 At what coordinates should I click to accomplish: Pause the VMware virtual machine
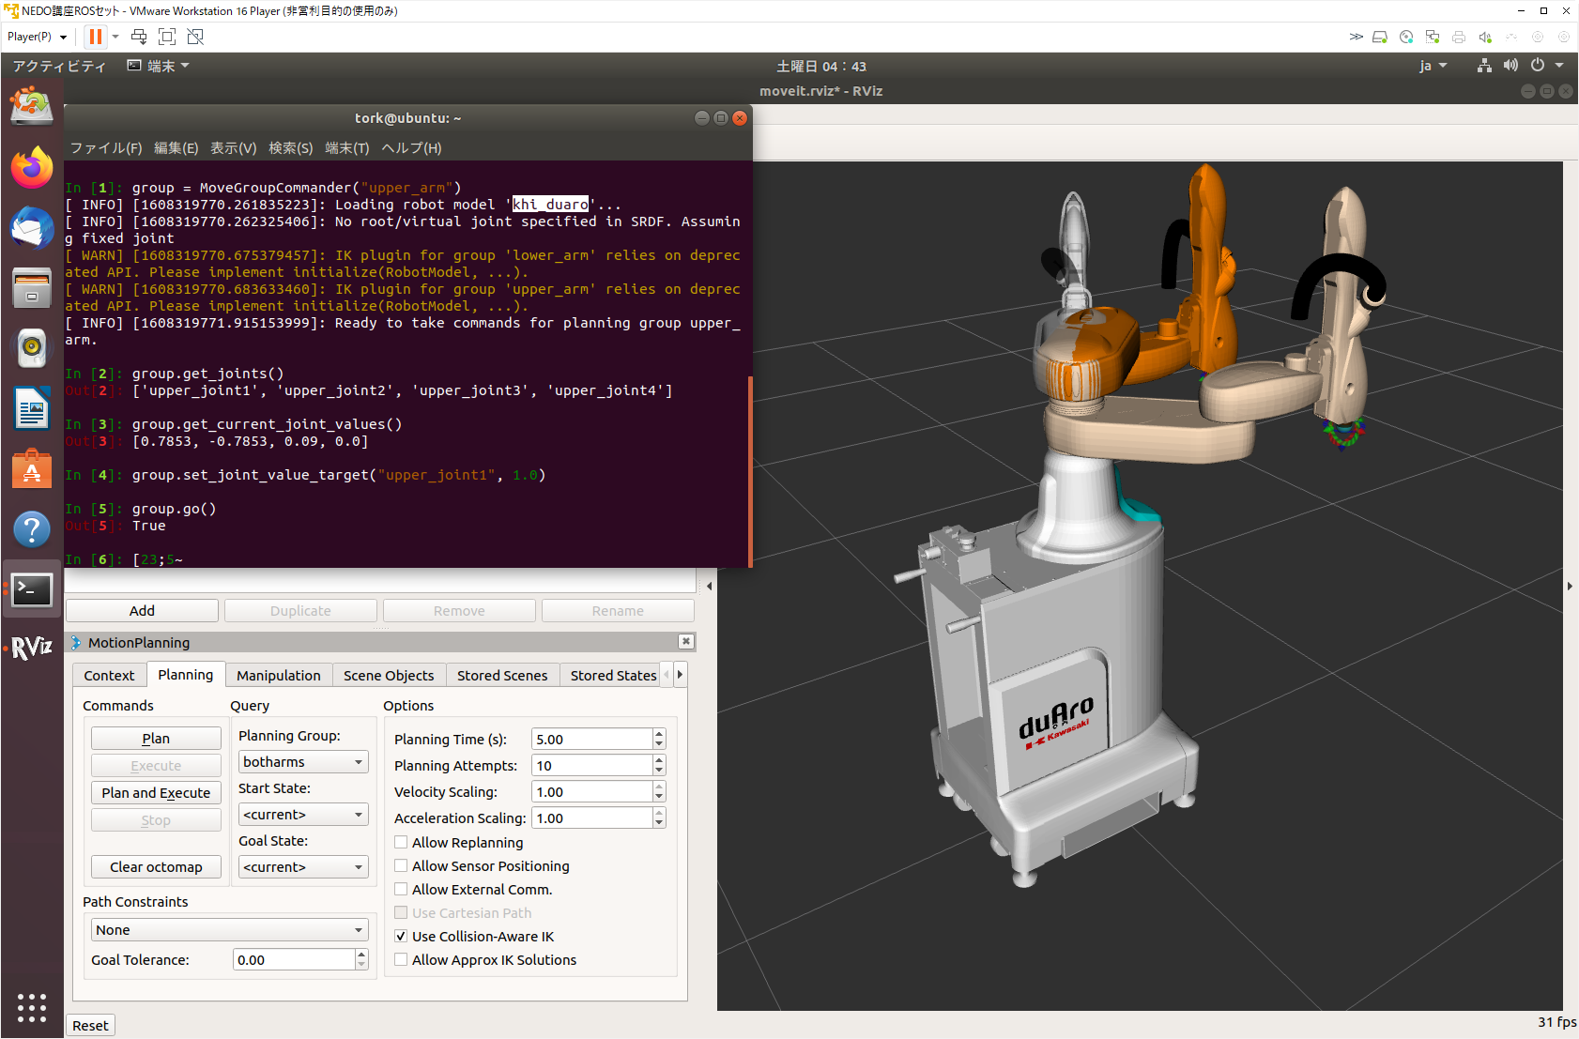tap(96, 37)
